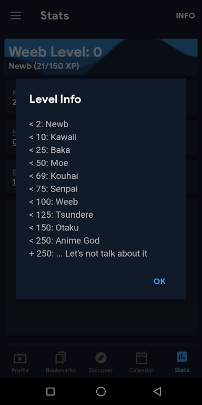This screenshot has height=405, width=202.
Task: Tap the Newb (21/150 XP) progress text
Action: coord(44,66)
